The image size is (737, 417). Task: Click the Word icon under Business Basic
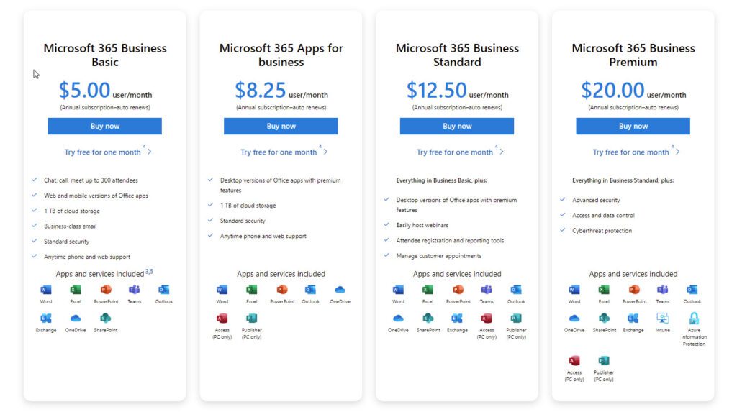pos(46,290)
